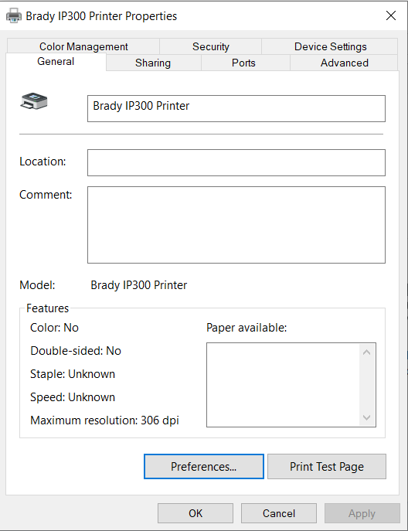Focus the Location input field
The height and width of the screenshot is (531, 408).
pyautogui.click(x=236, y=162)
